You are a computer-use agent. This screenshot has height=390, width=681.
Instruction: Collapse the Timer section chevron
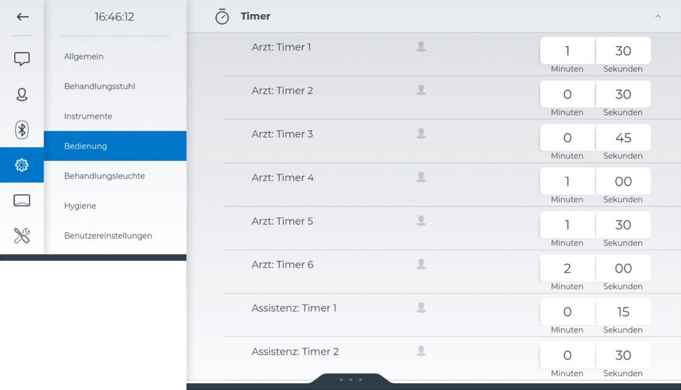(x=658, y=16)
